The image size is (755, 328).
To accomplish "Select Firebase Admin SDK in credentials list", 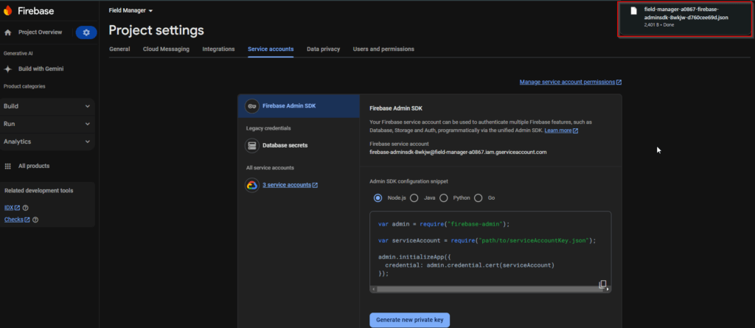I will click(x=299, y=106).
